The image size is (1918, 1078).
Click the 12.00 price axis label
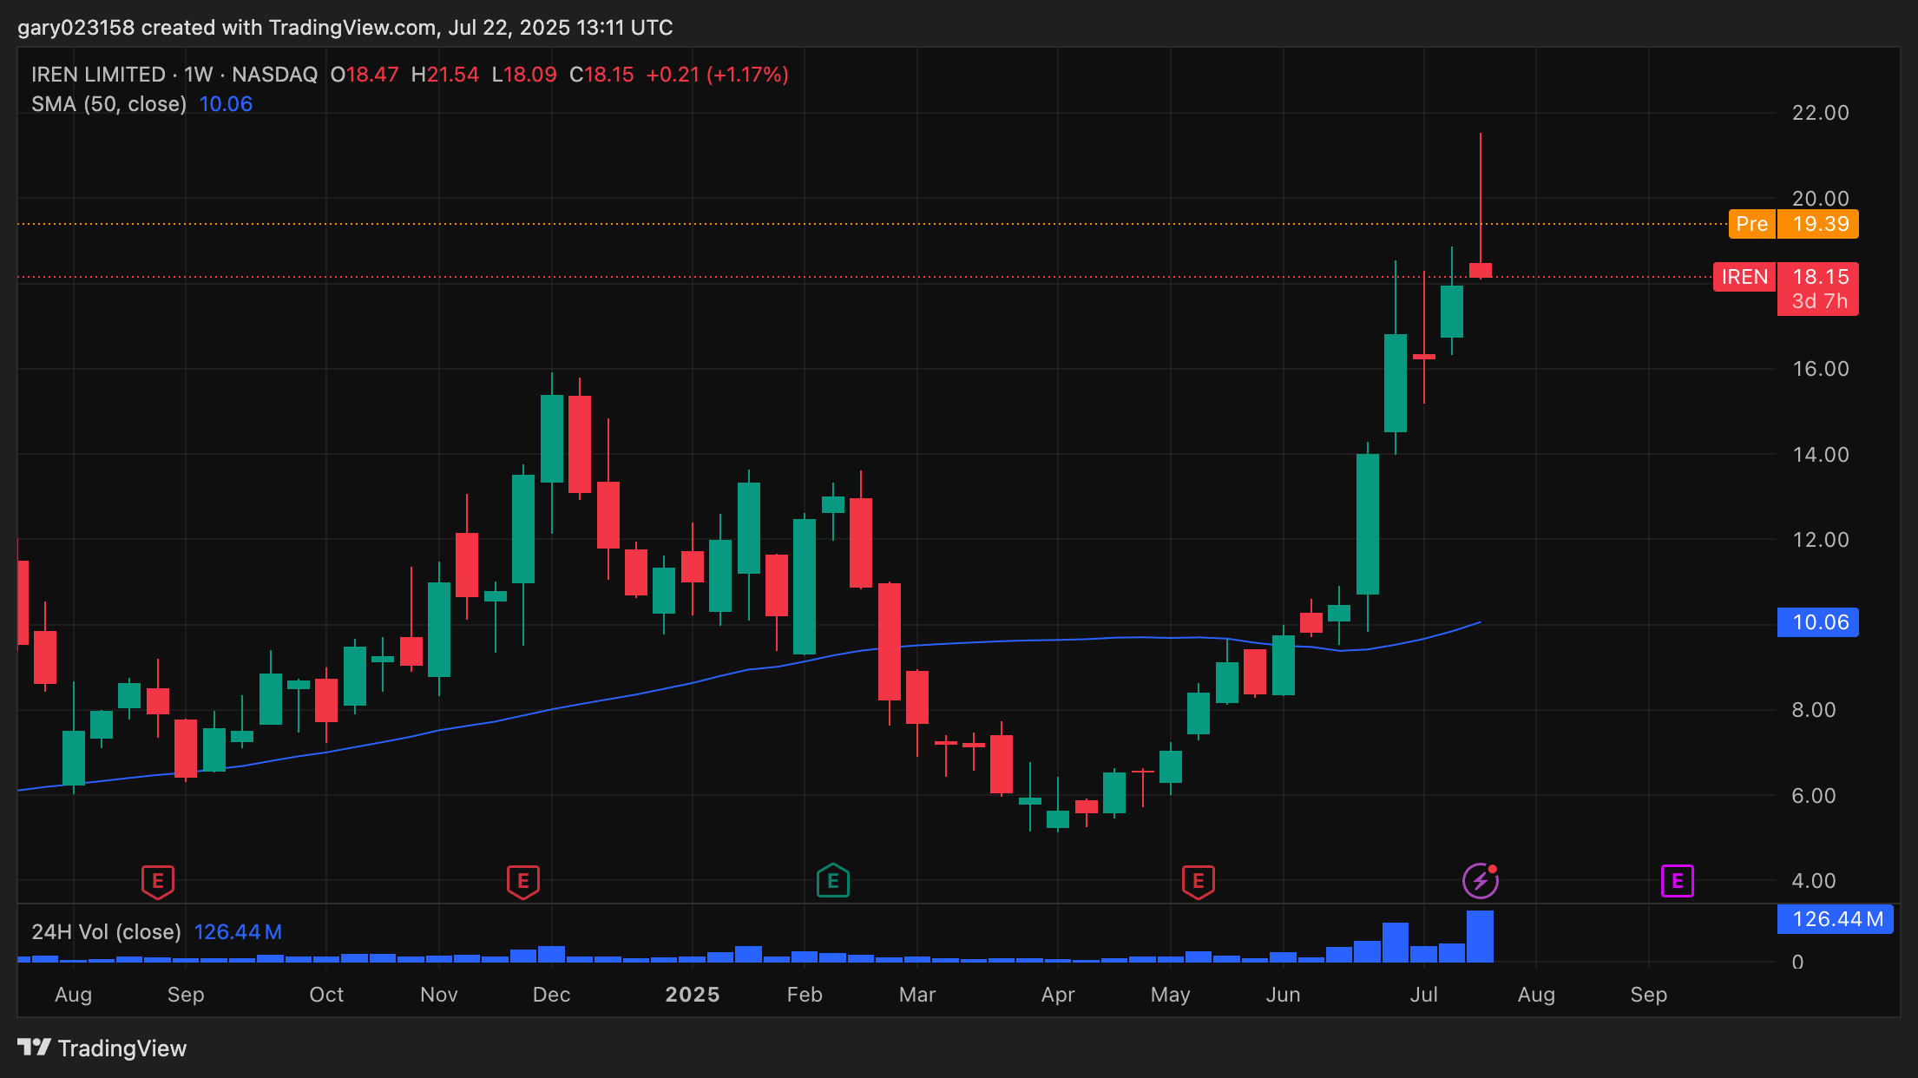1821,540
